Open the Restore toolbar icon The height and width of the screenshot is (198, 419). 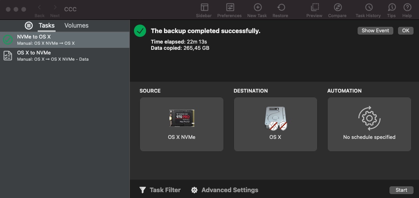pyautogui.click(x=281, y=7)
